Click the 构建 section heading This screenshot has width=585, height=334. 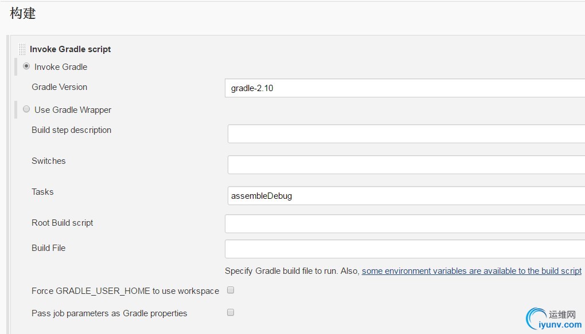(23, 13)
